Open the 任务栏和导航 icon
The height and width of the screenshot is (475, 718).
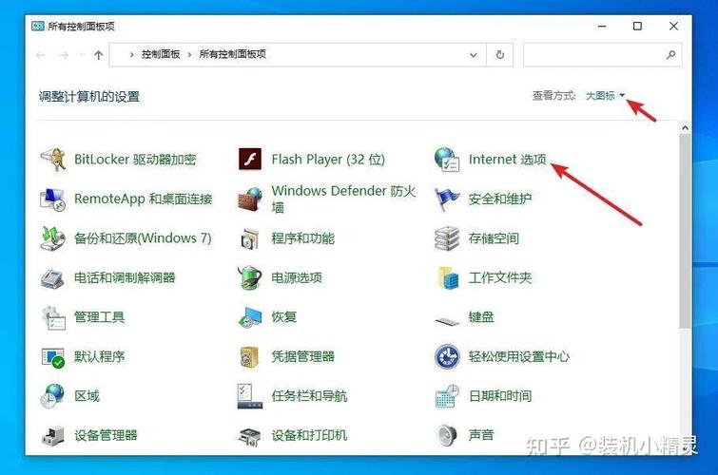(x=250, y=396)
